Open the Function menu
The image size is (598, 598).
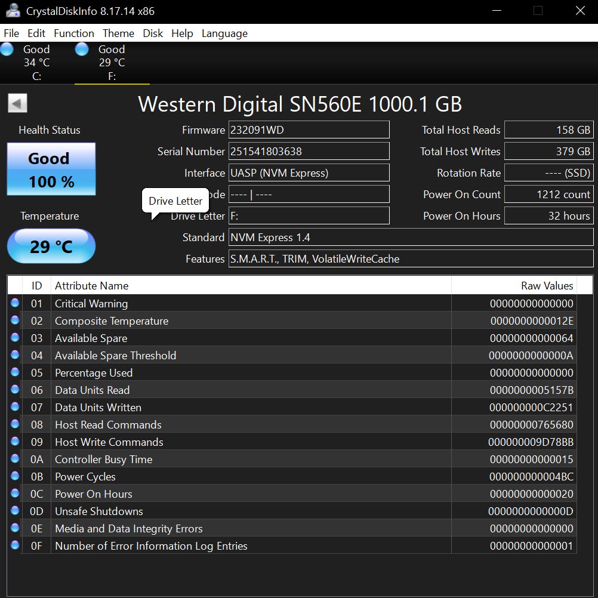(x=74, y=33)
